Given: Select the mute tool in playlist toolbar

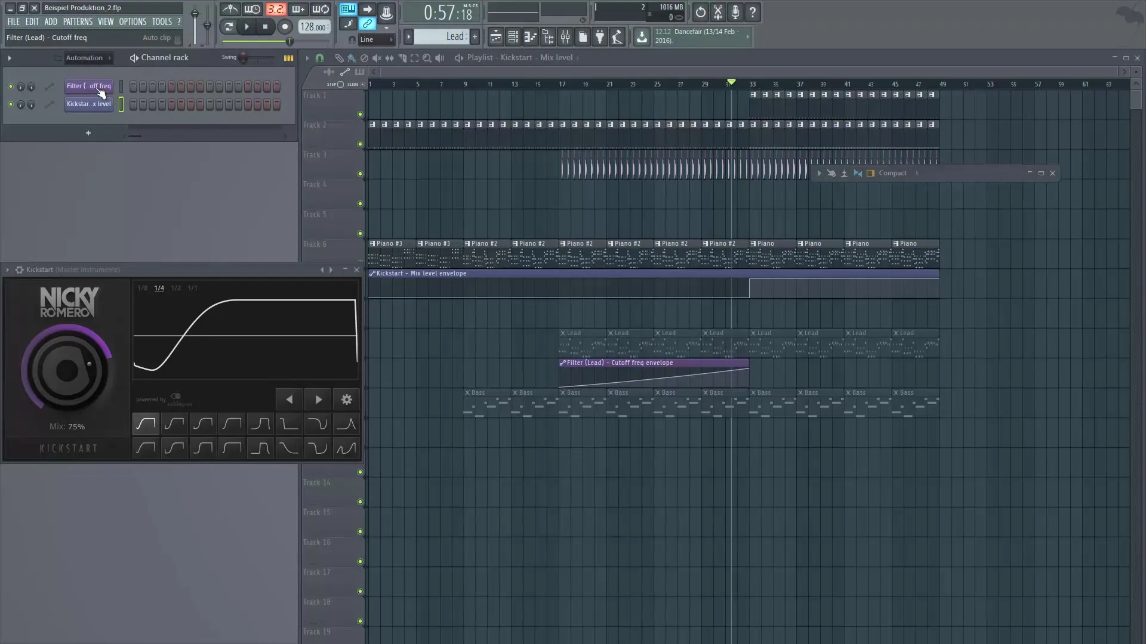Looking at the screenshot, I should point(377,58).
